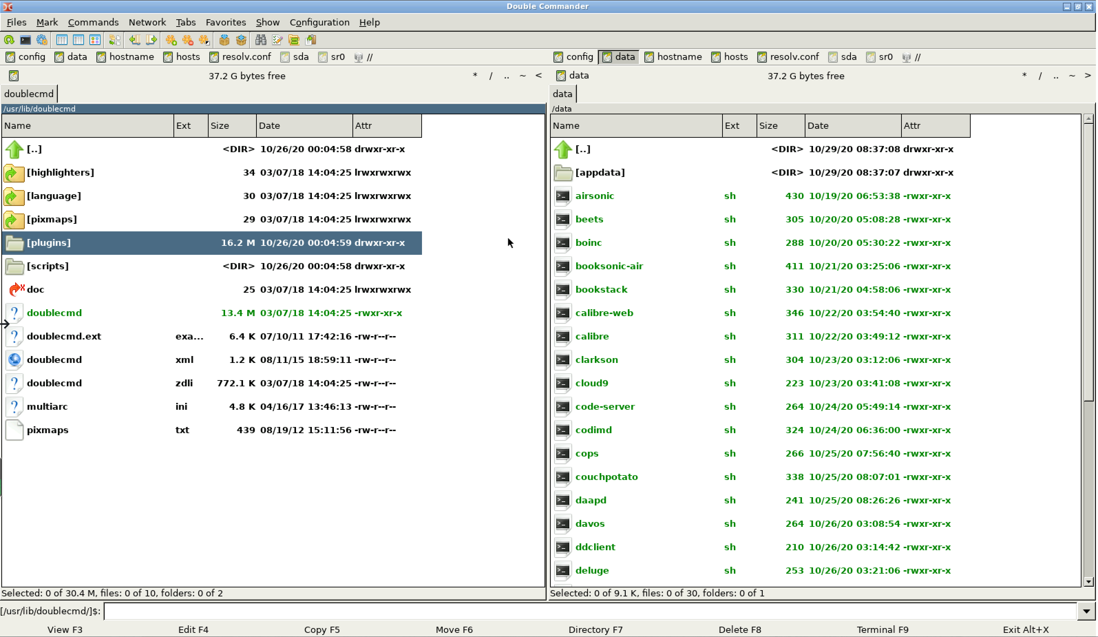Click Synchronize directories toolbar icon
1098x637 pixels.
click(294, 40)
